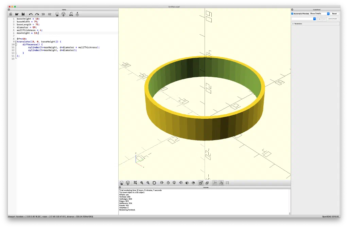Click the line 'wallThickness = 4;'
348x228 pixels.
tap(30, 30)
